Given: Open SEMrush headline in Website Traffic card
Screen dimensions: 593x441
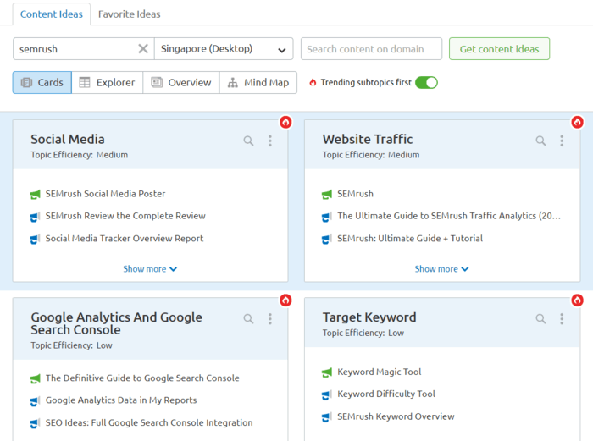Looking at the screenshot, I should tap(355, 194).
